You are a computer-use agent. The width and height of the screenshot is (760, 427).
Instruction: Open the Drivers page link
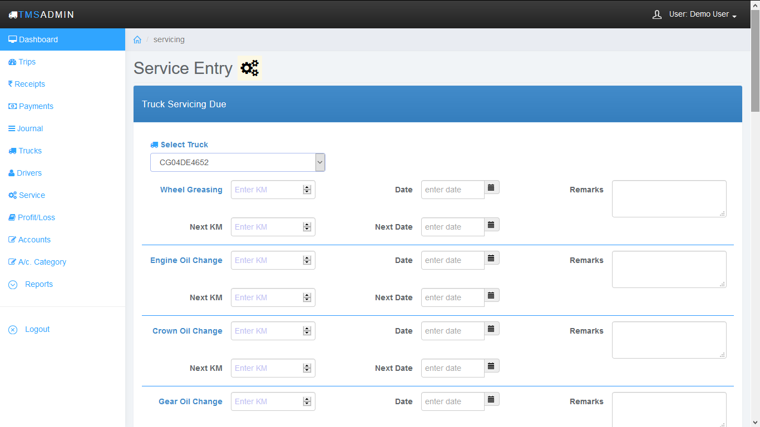(x=29, y=173)
